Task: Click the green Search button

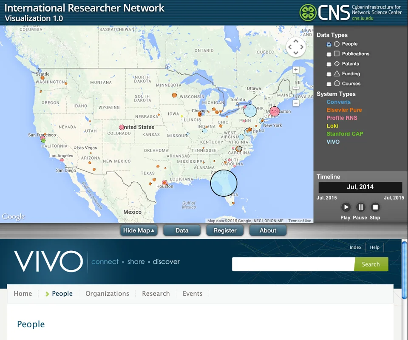Action: point(371,264)
